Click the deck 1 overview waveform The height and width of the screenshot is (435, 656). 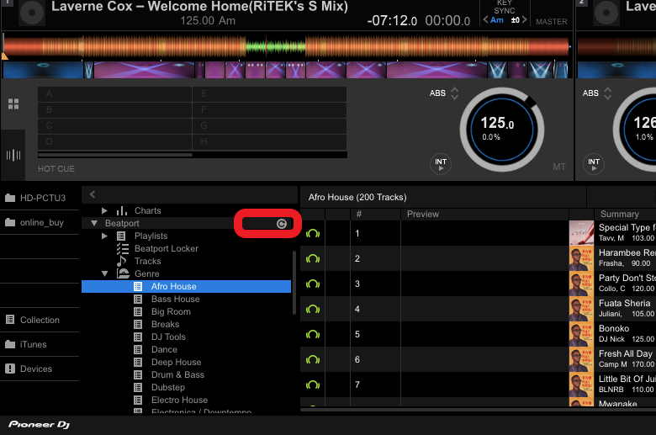286,45
